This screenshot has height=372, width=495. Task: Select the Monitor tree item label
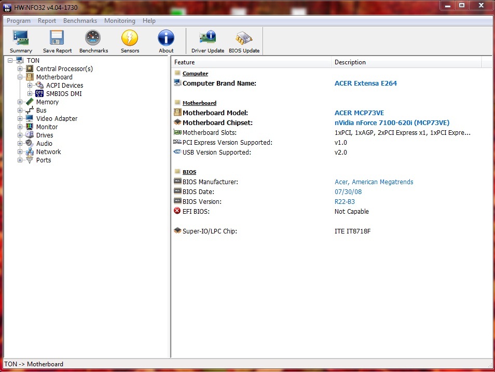click(47, 127)
